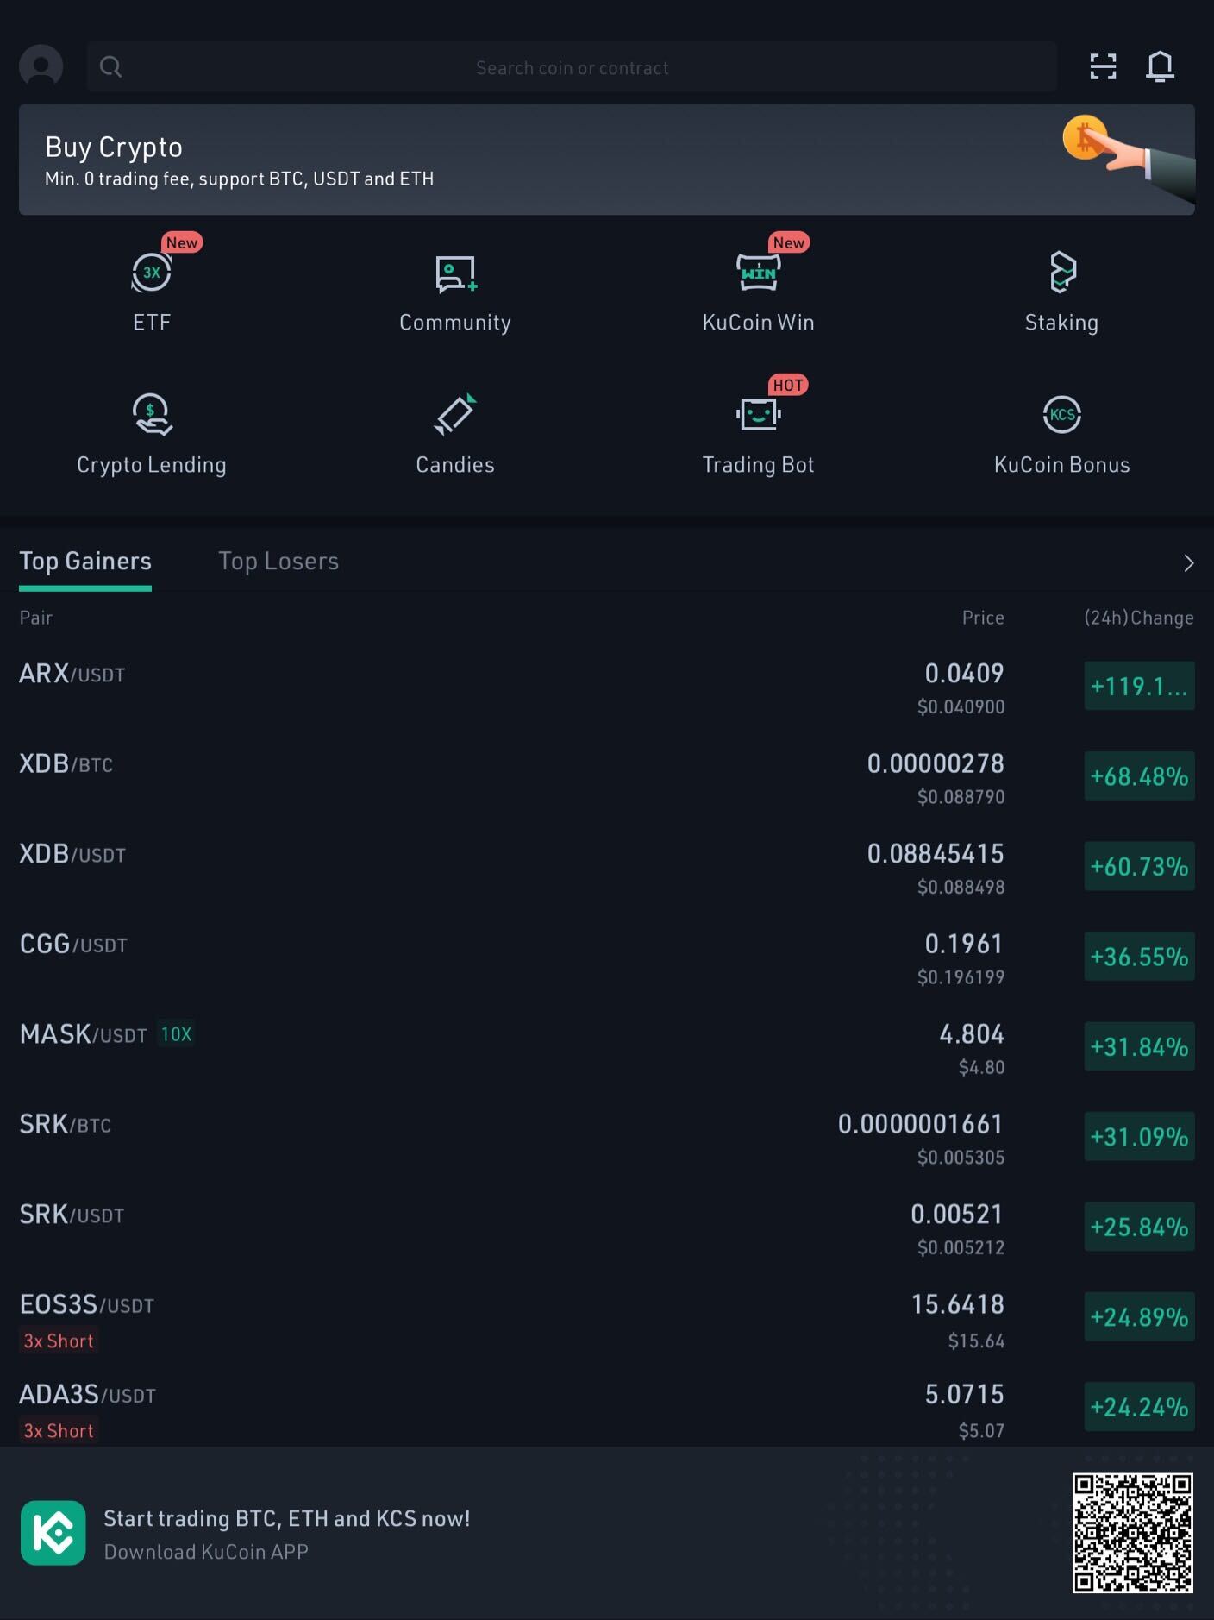Image resolution: width=1214 pixels, height=1620 pixels.
Task: Open the Buy Crypto banner
Action: pyautogui.click(x=607, y=160)
